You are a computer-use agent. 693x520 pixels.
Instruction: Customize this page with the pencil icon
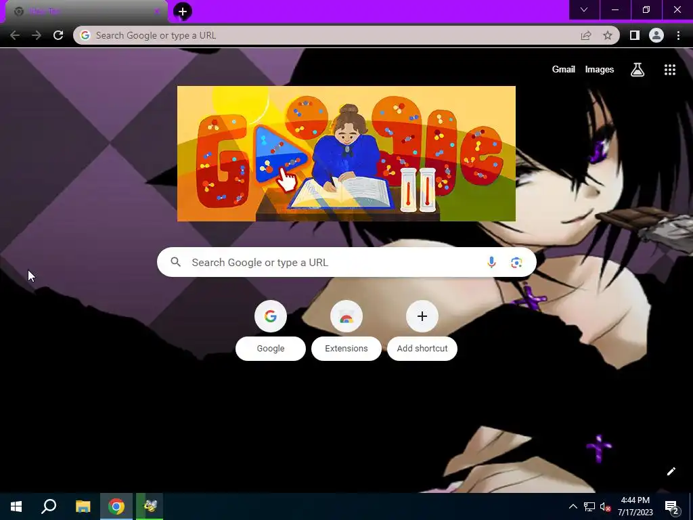671,471
